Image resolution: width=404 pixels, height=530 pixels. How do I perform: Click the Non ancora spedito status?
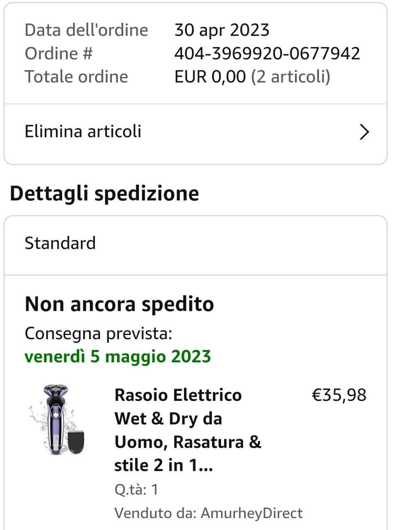pyautogui.click(x=119, y=304)
